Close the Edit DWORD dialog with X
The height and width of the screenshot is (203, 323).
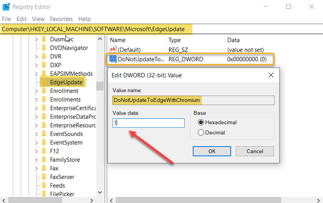[271, 75]
